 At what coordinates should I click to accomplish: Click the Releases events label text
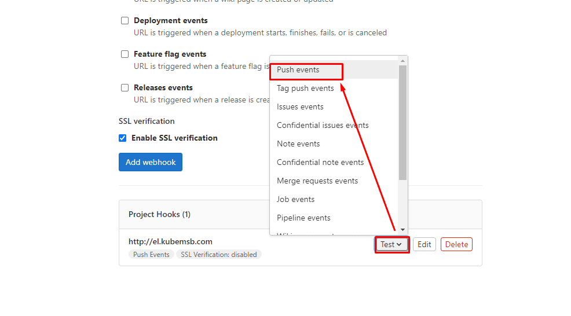163,87
